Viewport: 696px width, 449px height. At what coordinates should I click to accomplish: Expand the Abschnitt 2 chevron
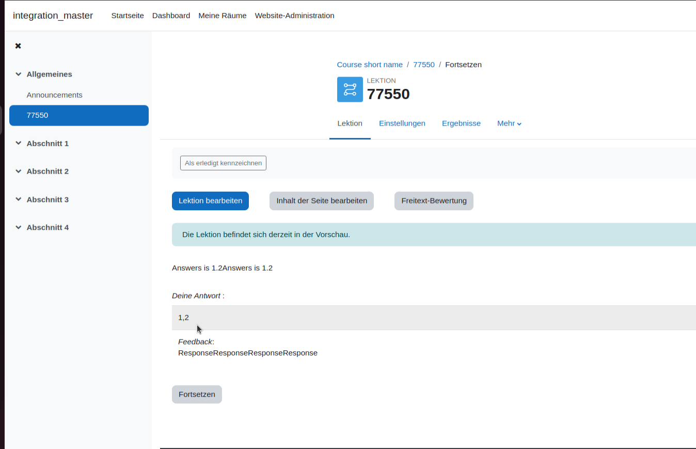19,172
